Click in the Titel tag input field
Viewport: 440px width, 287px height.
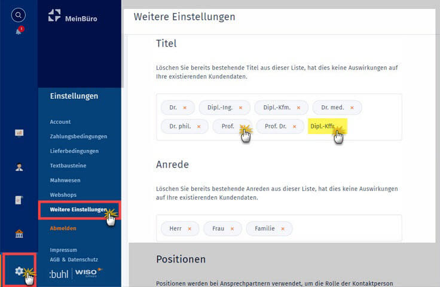[377, 127]
